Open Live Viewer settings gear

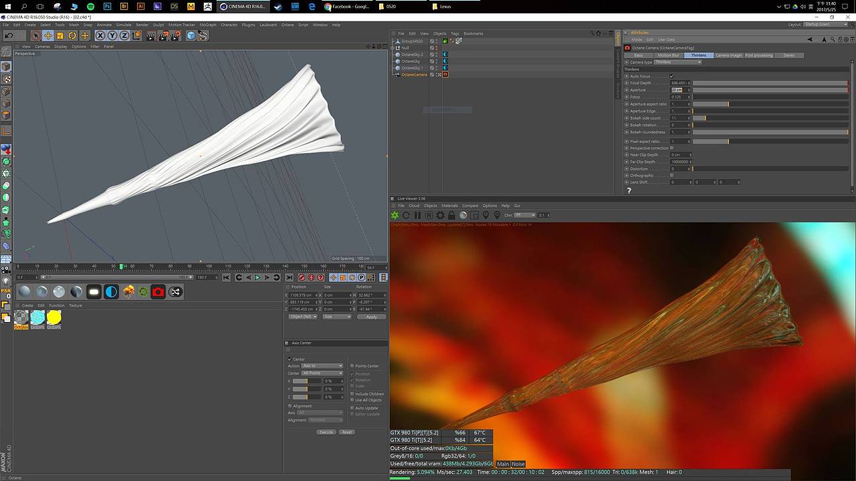tap(440, 215)
